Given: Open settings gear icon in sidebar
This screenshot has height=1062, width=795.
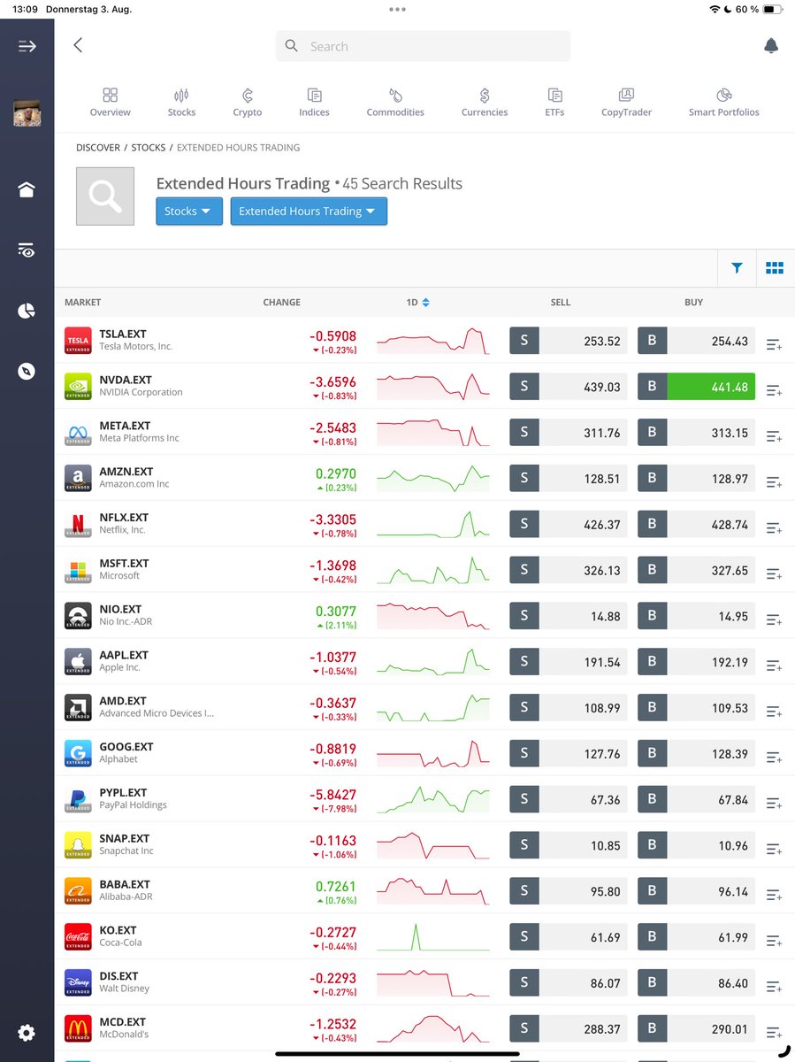Looking at the screenshot, I should pos(27,1032).
